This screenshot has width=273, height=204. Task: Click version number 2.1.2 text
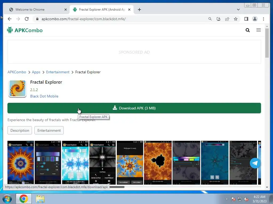[34, 90]
